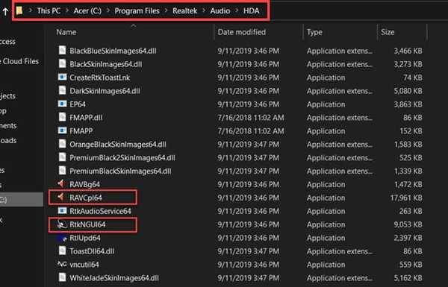The height and width of the screenshot is (287, 448).
Task: Click WhiteJadeSkinImages64.dll file icon
Action: coord(62,277)
